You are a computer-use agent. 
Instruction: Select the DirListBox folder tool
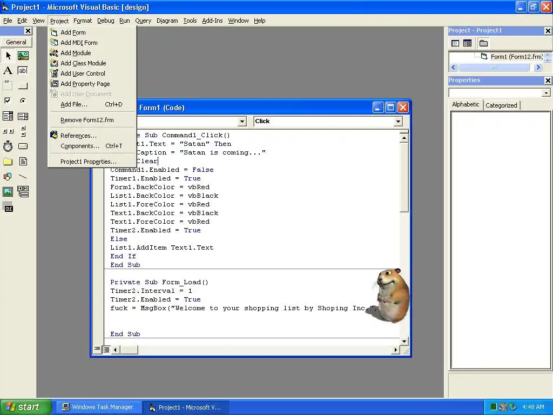point(8,162)
